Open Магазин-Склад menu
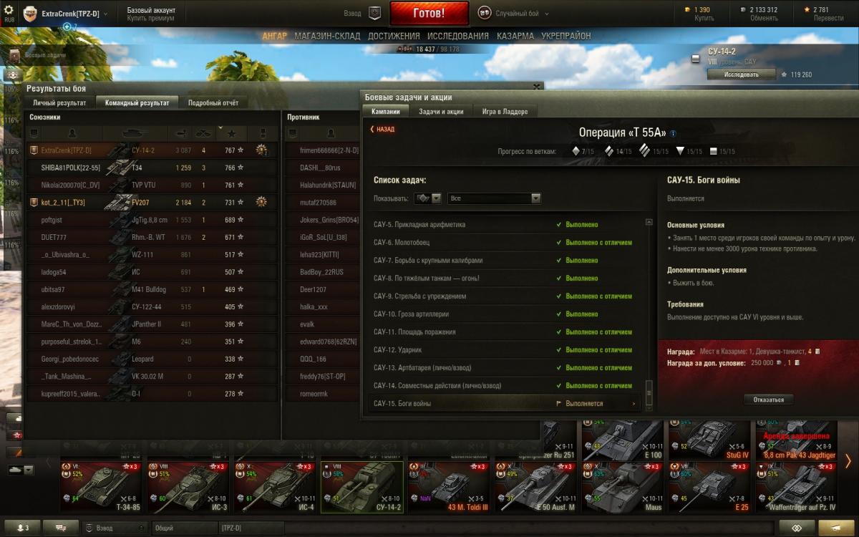This screenshot has width=859, height=537. [x=328, y=36]
